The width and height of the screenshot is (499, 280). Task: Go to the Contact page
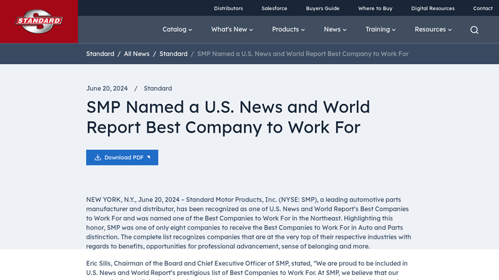click(x=483, y=8)
